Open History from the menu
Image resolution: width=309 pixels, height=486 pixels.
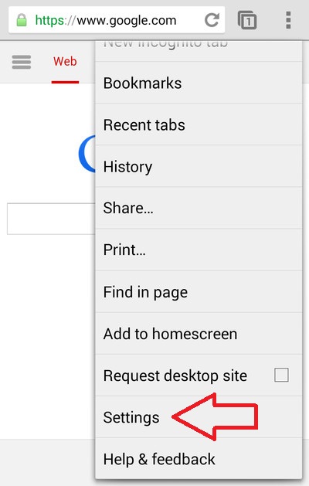[x=199, y=166]
